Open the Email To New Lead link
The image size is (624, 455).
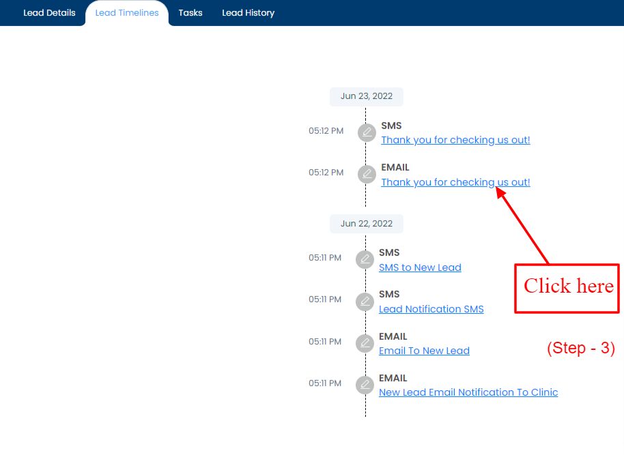click(x=424, y=351)
